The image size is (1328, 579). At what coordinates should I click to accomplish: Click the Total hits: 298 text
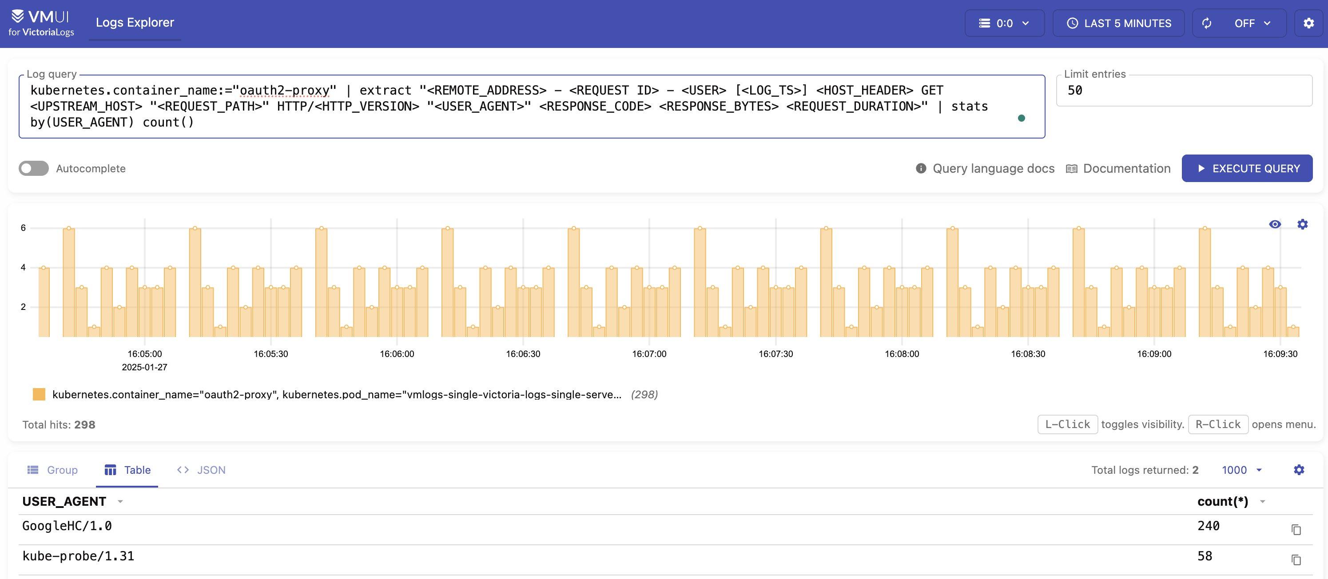59,425
